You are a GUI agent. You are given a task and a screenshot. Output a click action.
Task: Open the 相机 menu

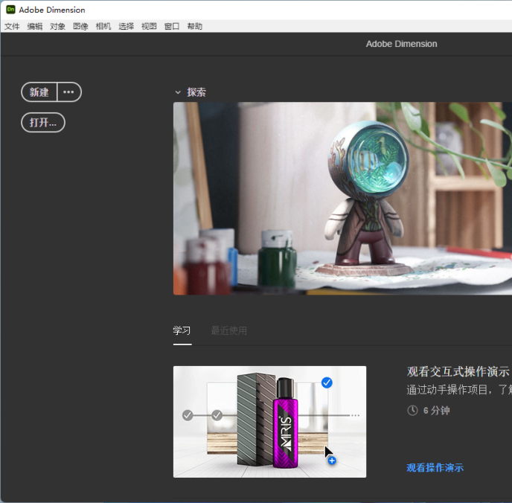point(103,27)
